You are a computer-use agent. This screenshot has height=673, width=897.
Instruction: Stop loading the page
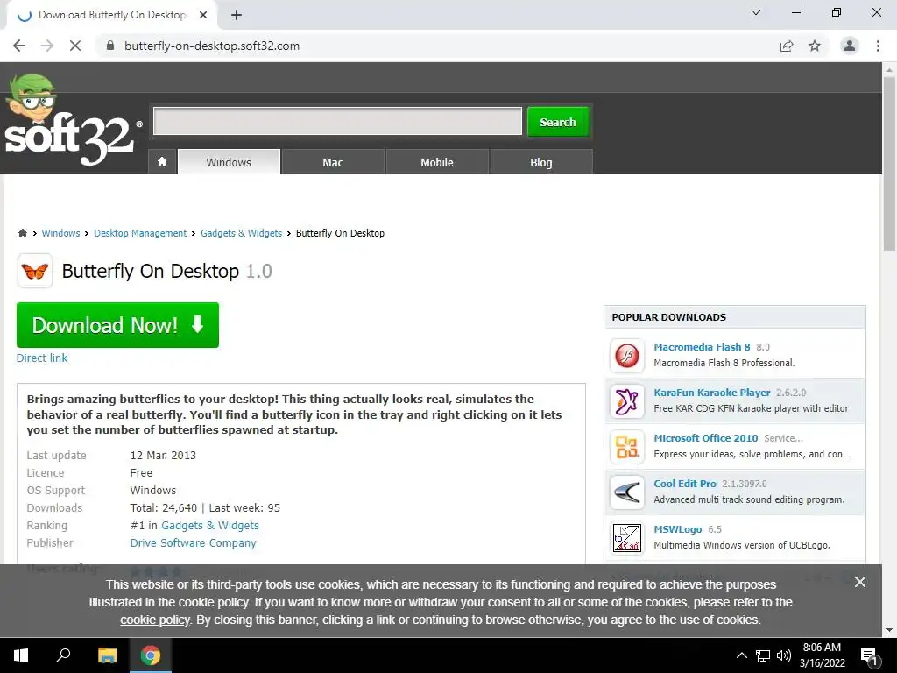coord(75,46)
